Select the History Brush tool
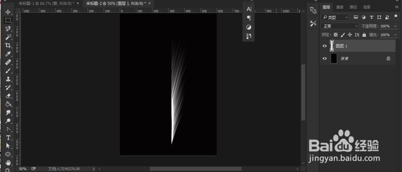Image resolution: width=402 pixels, height=172 pixels. pos(8,87)
